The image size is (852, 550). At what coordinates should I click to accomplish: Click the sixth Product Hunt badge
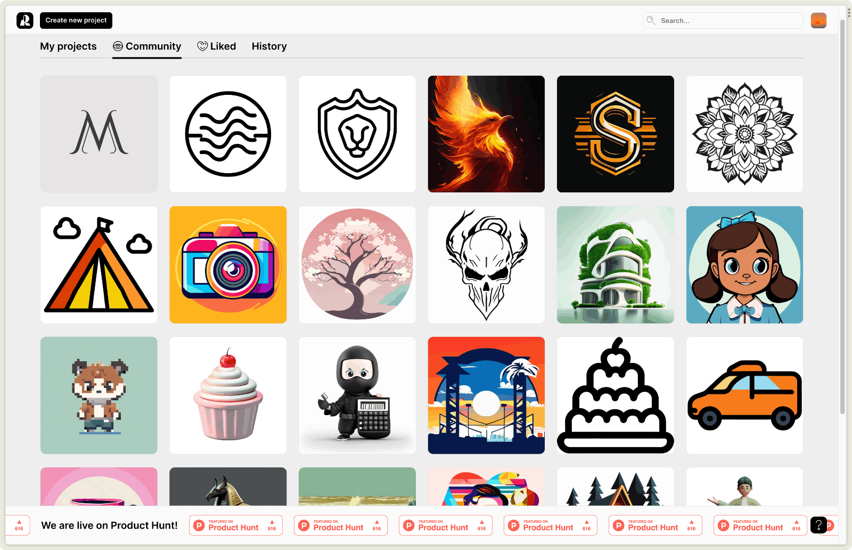(x=760, y=525)
